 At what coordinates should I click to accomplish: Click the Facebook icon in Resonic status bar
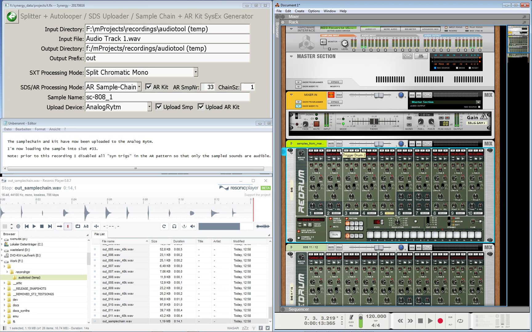point(261,328)
